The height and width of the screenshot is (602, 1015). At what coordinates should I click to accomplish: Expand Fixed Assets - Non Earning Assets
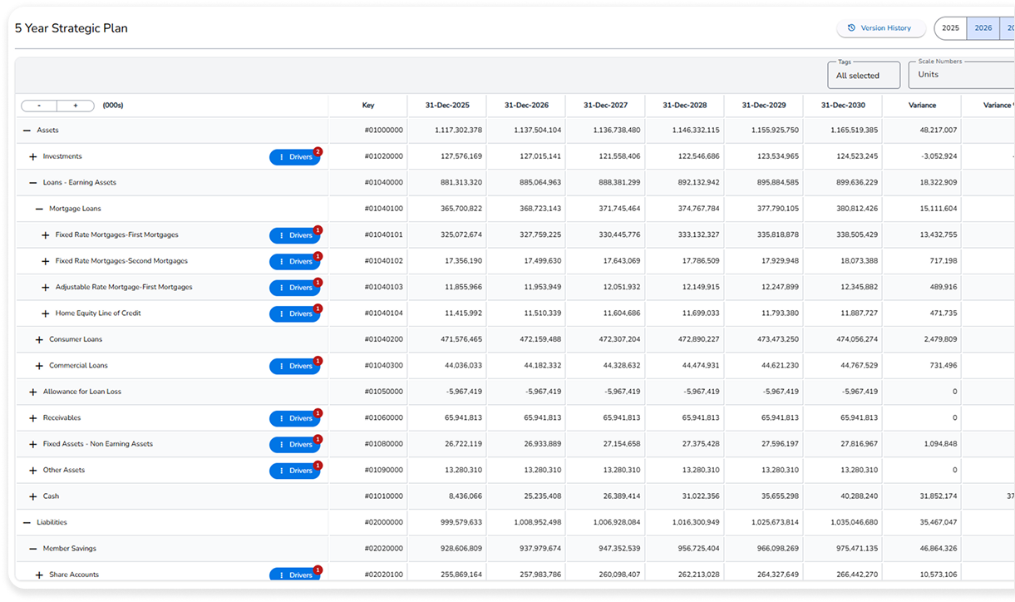coord(33,445)
